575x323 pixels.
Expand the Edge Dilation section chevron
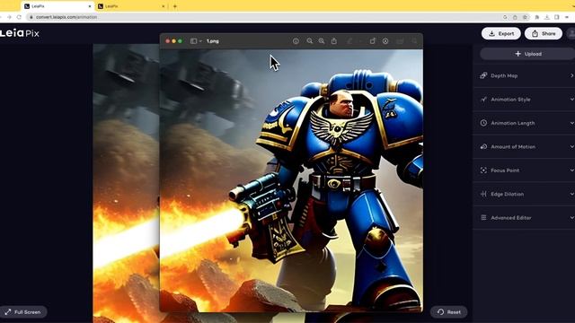(x=571, y=194)
